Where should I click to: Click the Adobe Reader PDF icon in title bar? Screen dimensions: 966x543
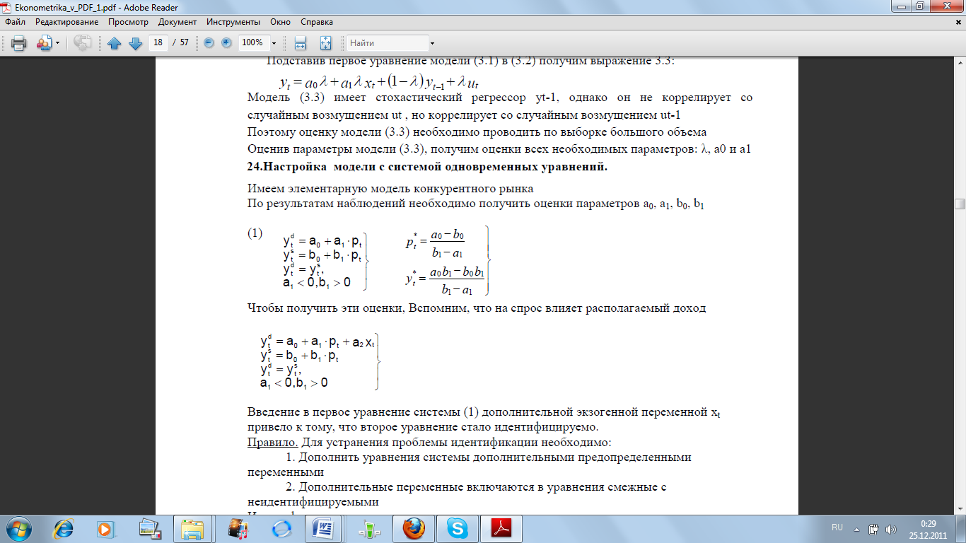click(x=7, y=6)
